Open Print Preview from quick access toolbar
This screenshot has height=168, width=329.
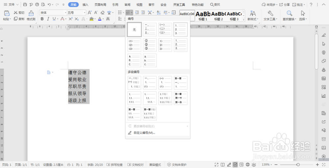43,4
